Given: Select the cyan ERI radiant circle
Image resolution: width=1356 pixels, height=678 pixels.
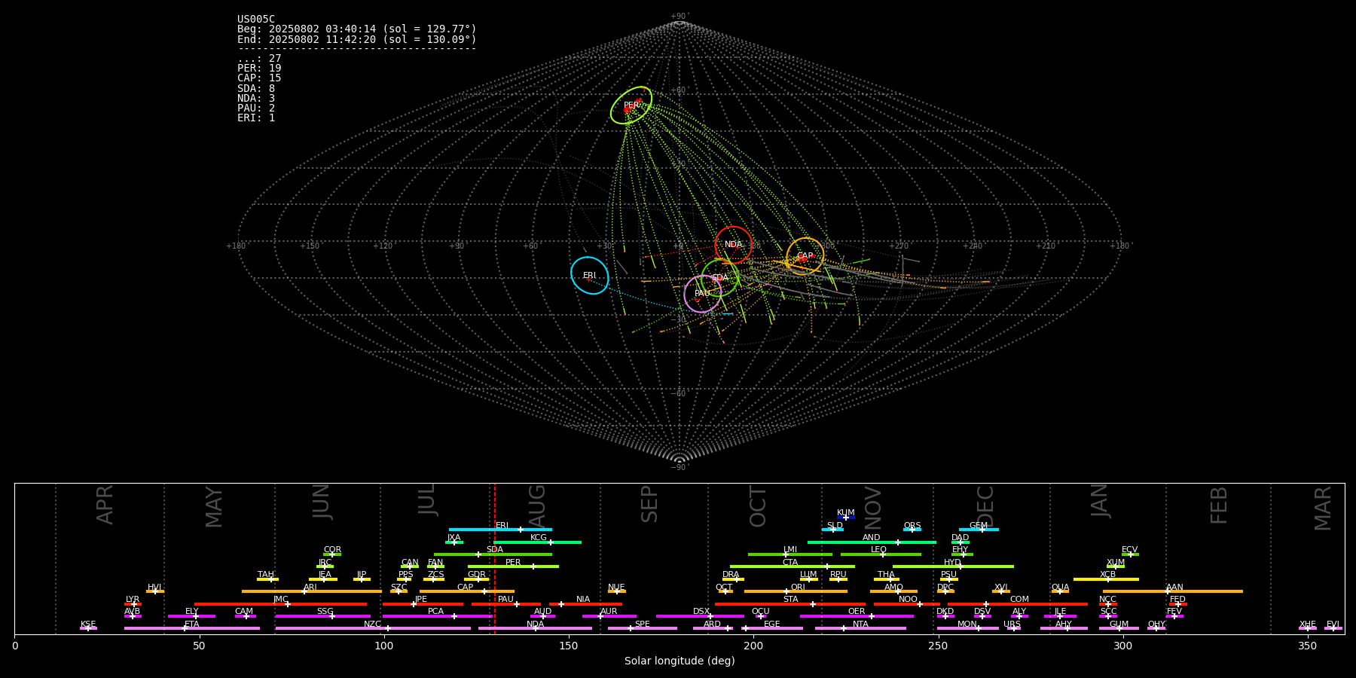Looking at the screenshot, I should pyautogui.click(x=590, y=276).
